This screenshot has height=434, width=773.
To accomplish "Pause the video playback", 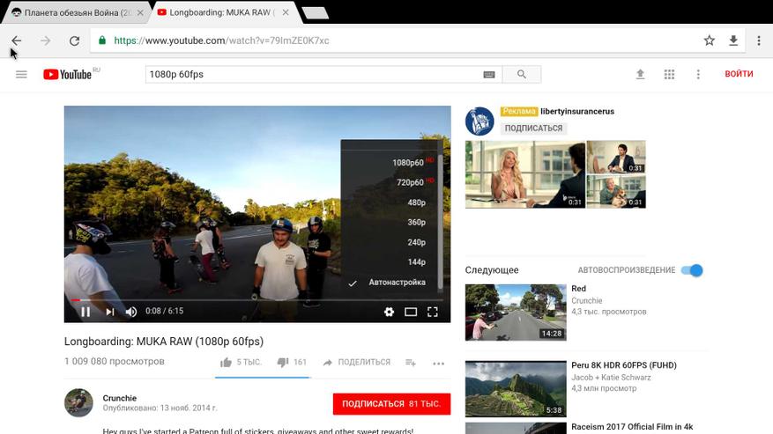I will pyautogui.click(x=85, y=312).
